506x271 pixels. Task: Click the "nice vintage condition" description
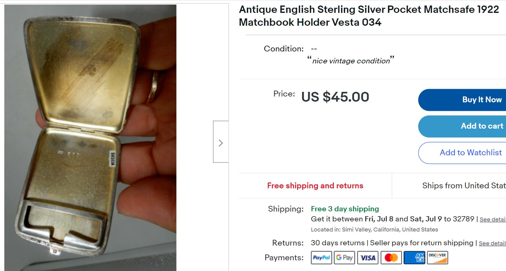pos(351,61)
